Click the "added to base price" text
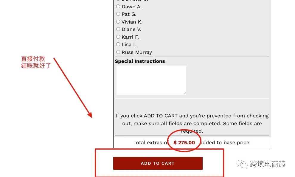Image resolution: width=295 pixels, height=177 pixels. click(226, 142)
